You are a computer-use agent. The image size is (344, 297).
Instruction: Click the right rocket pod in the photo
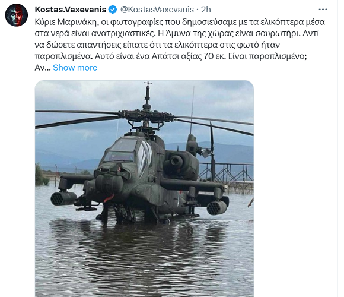(x=216, y=207)
